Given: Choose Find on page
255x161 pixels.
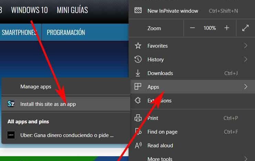Looking at the screenshot, I should 192,132.
